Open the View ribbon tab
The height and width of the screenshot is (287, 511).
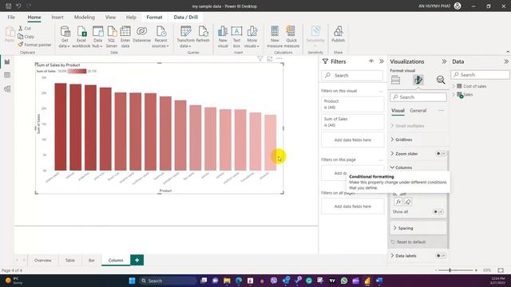coord(110,18)
